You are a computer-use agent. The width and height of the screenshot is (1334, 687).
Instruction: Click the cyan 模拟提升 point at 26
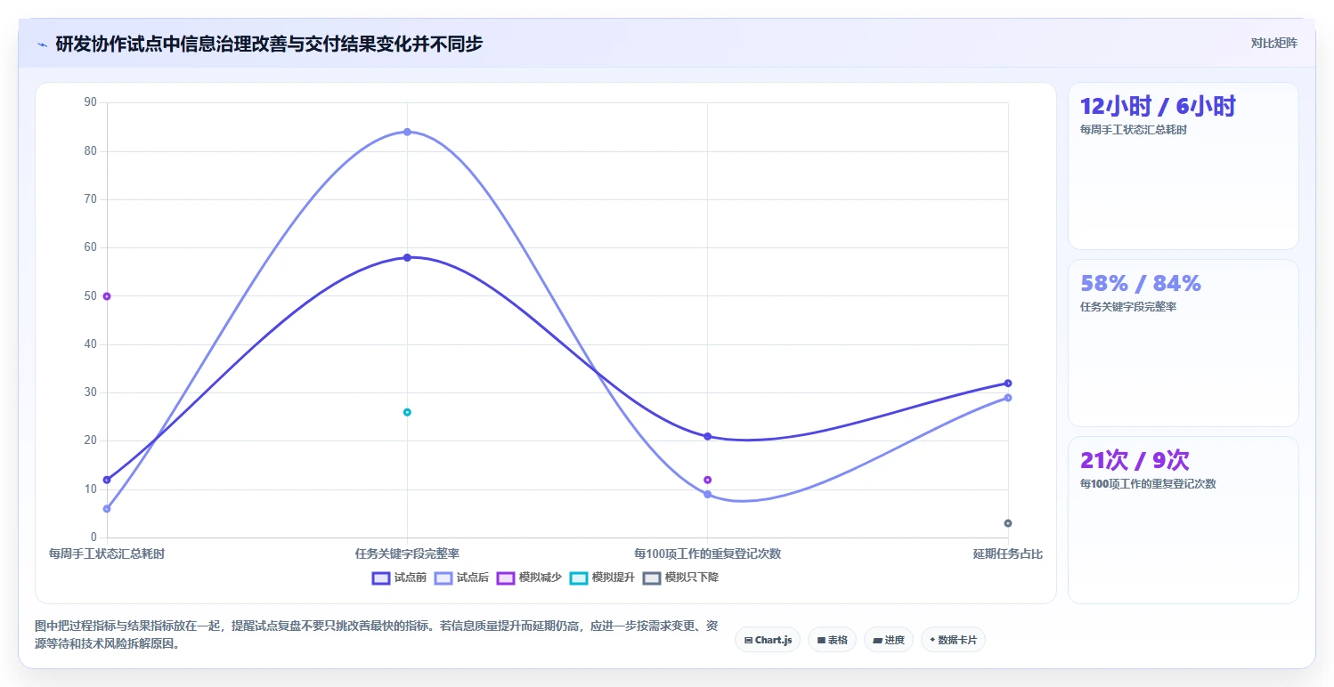point(407,412)
